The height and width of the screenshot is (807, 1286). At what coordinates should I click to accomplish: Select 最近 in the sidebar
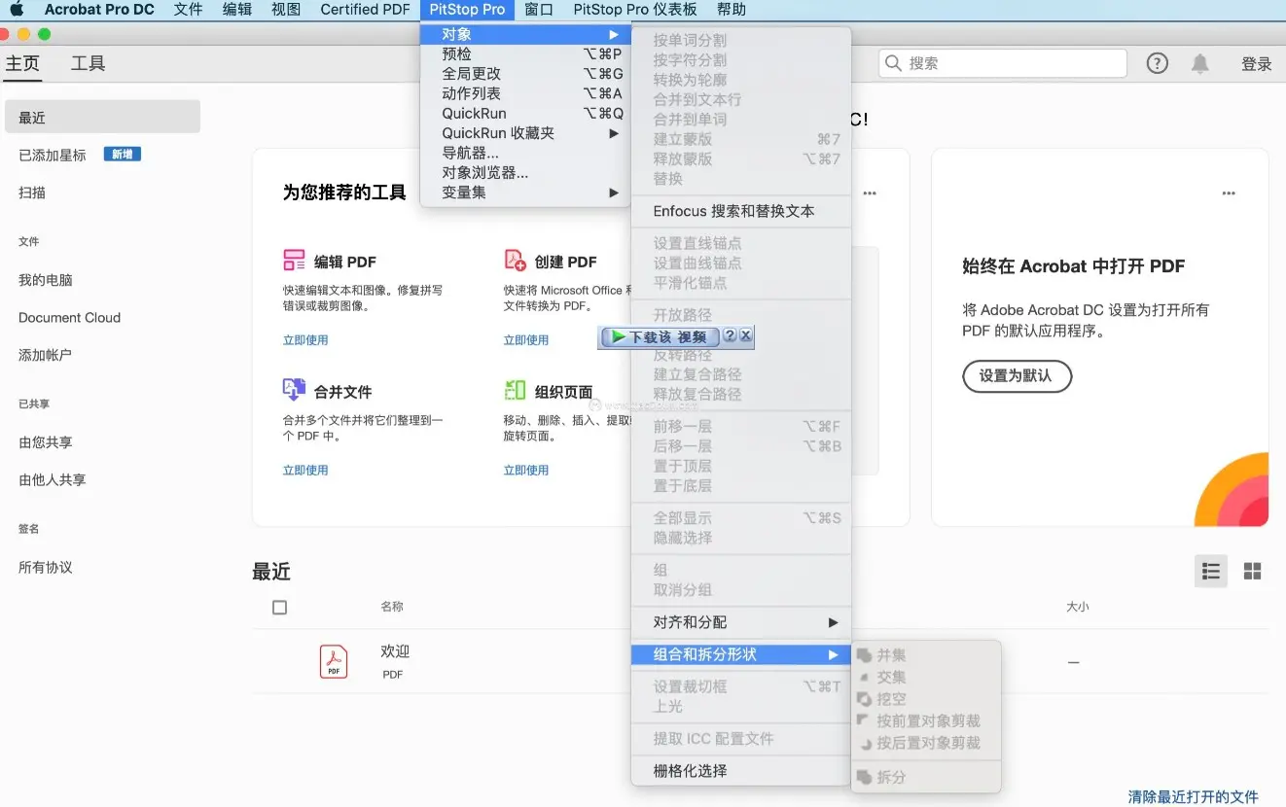pyautogui.click(x=102, y=117)
